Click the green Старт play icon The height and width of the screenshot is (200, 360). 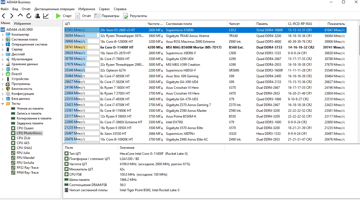[x=58, y=16]
